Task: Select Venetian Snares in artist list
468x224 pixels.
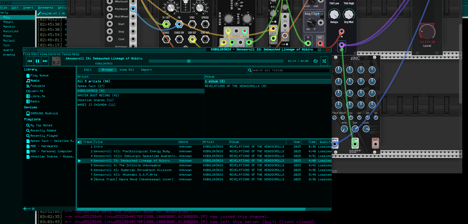Action: (x=95, y=100)
